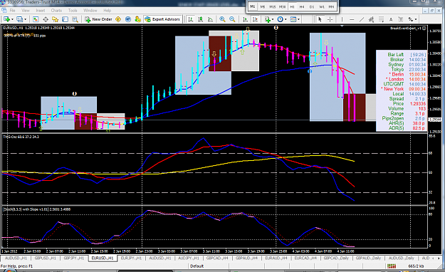Open the Insert menu
The width and height of the screenshot is (445, 272).
pos(41,11)
